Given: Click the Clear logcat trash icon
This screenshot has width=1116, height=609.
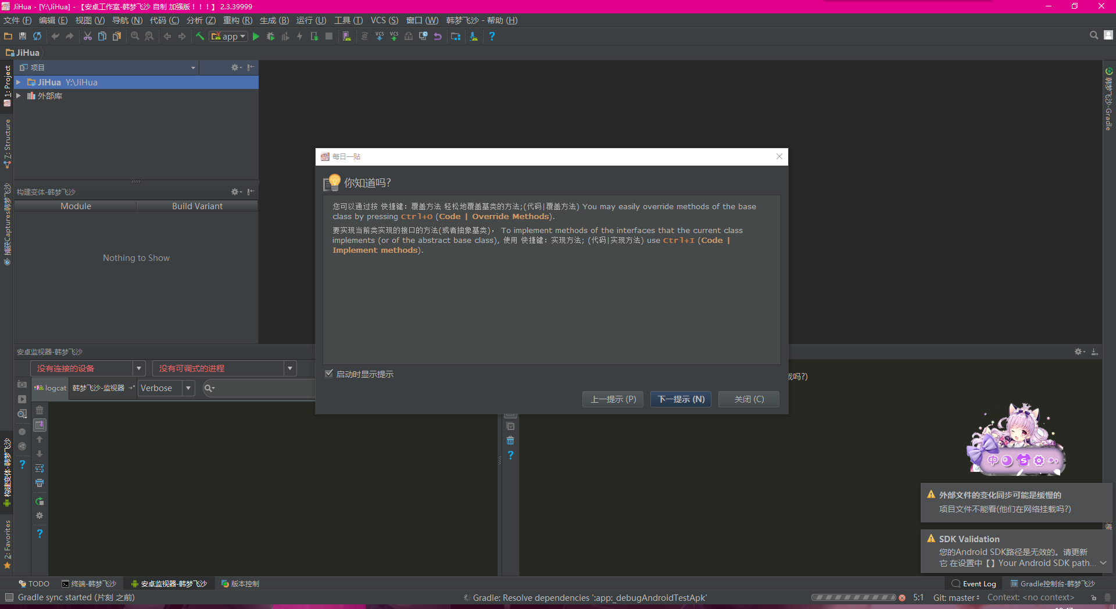Looking at the screenshot, I should 40,410.
